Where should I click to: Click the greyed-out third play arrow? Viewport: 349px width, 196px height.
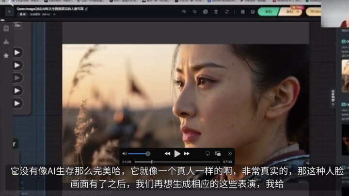(17, 77)
